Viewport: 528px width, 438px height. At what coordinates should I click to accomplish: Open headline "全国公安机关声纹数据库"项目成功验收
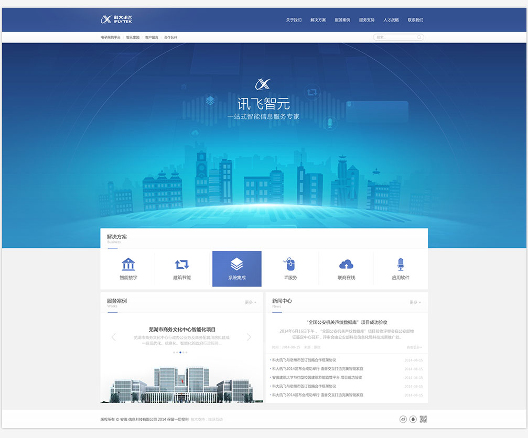pyautogui.click(x=347, y=322)
